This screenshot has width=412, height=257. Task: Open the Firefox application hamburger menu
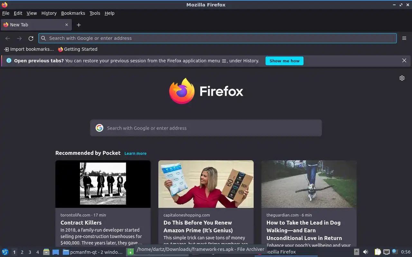[x=404, y=38]
